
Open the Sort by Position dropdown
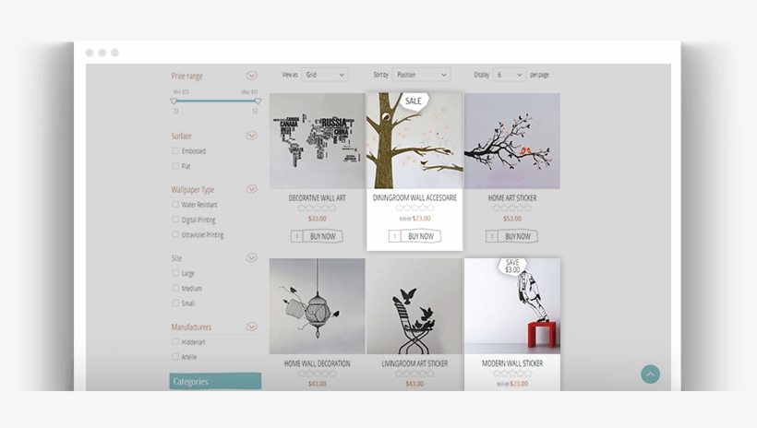422,75
